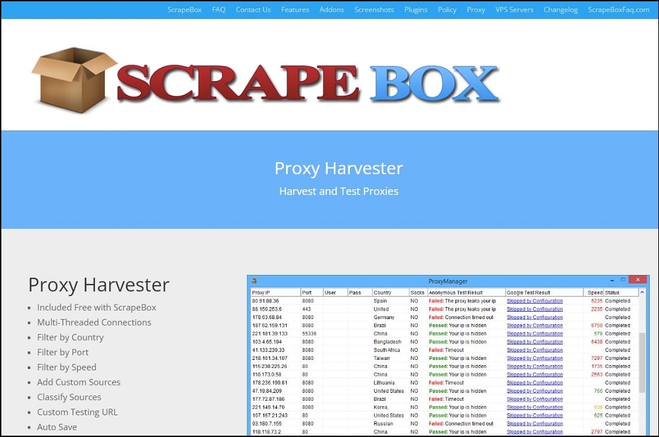
Task: Select proxy IP 41.133.239.33
Action: coord(268,350)
